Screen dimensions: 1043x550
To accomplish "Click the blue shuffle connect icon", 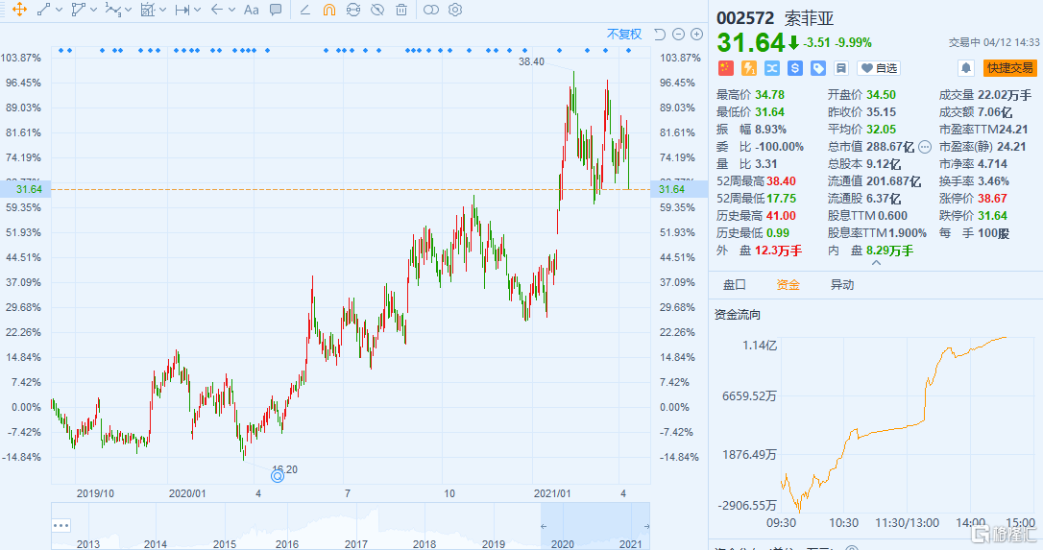I will 771,68.
